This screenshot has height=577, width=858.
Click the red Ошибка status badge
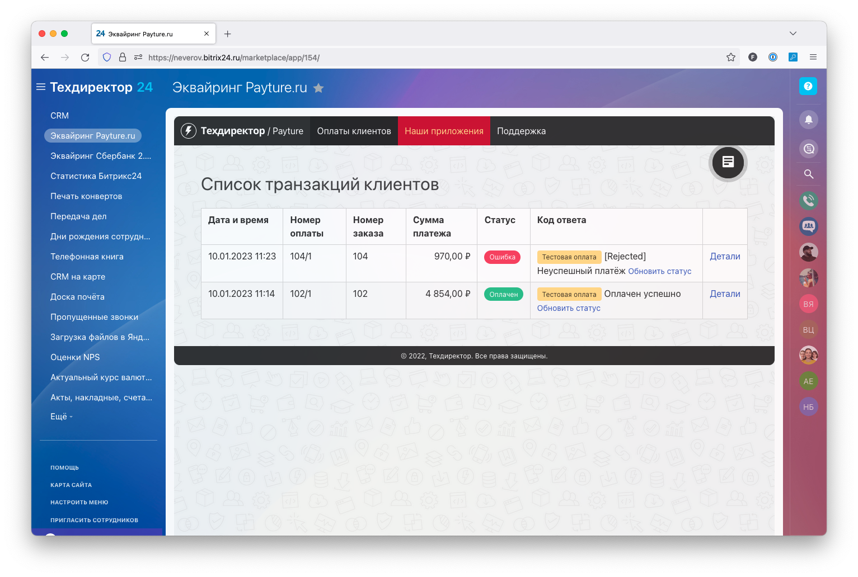click(502, 257)
